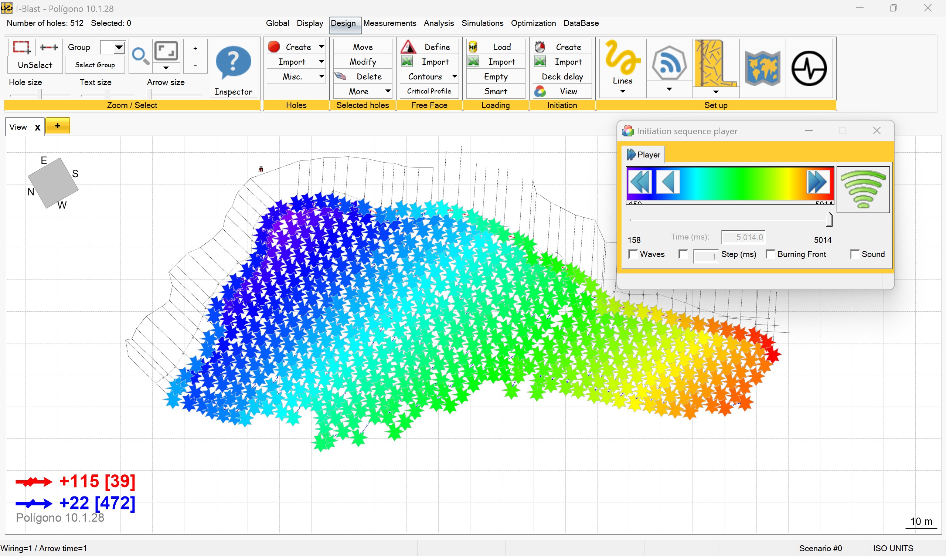Open the Measurements menu tab
This screenshot has height=556, width=946.
pyautogui.click(x=389, y=23)
